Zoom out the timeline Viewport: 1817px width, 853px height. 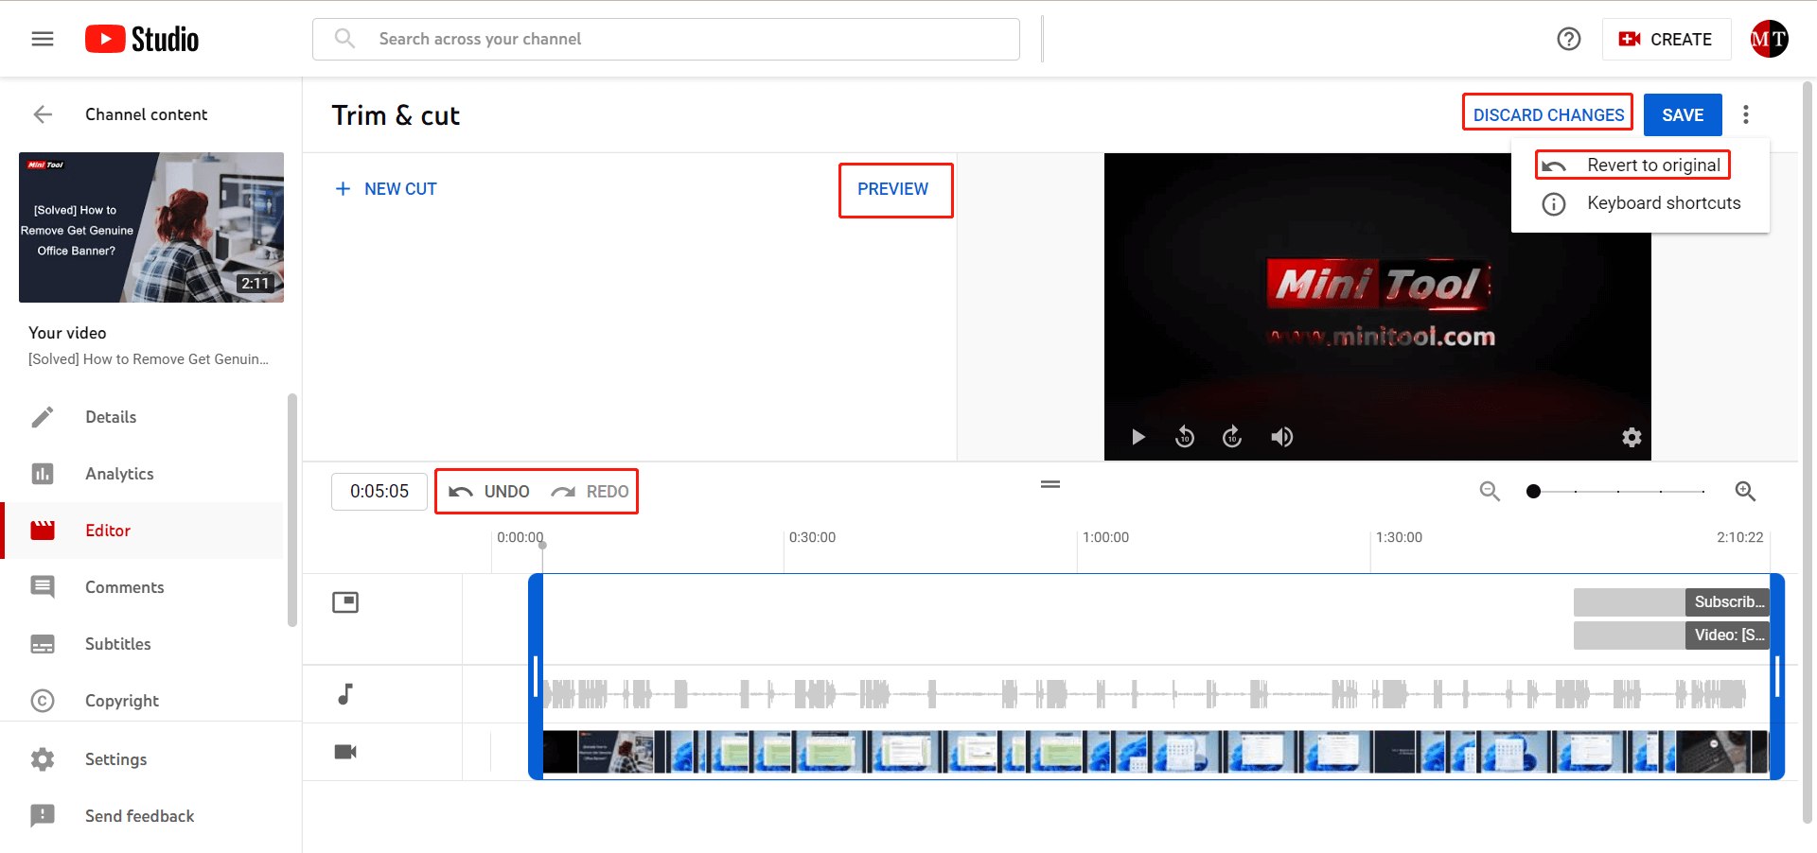point(1490,491)
